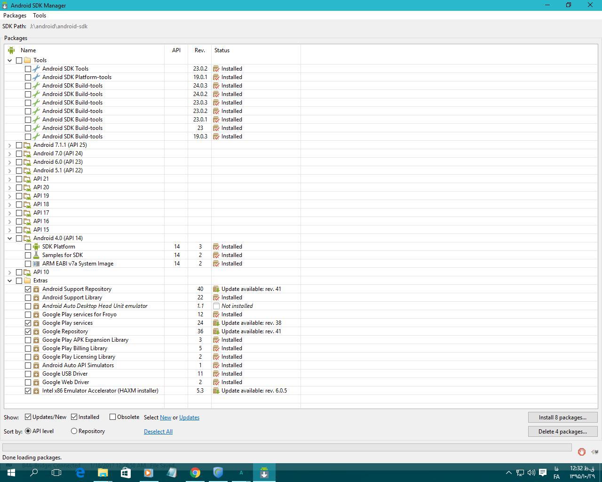This screenshot has width=602, height=482.
Task: Open Chrome from the taskbar
Action: (x=195, y=473)
